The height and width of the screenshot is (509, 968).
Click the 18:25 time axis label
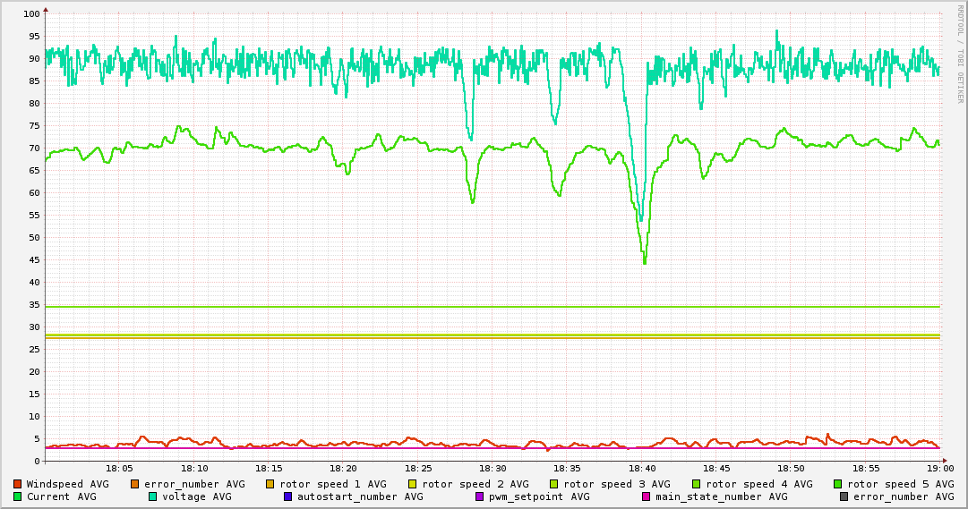(x=418, y=469)
